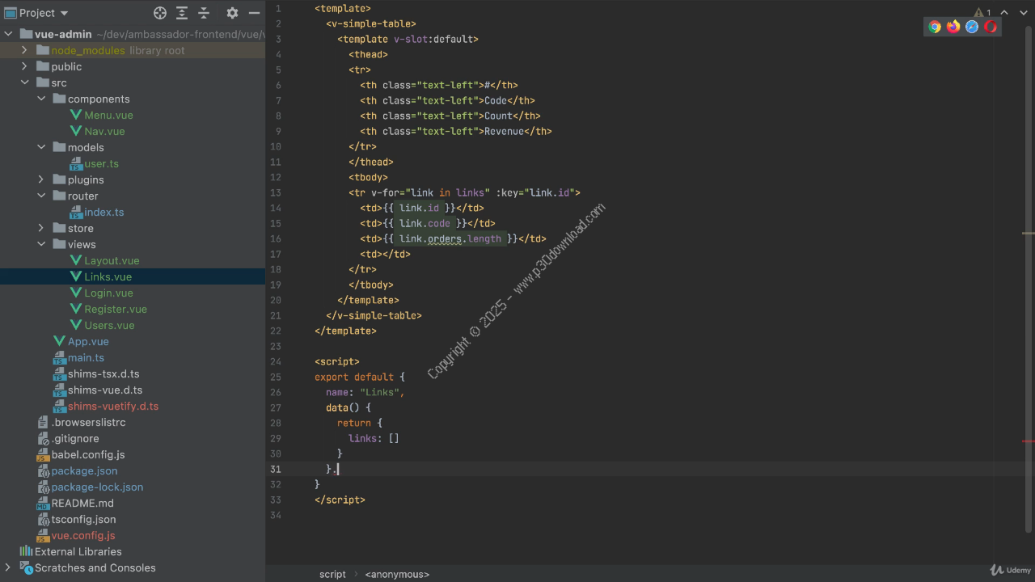Image resolution: width=1035 pixels, height=582 pixels.
Task: Open .gitignore file
Action: coord(75,438)
